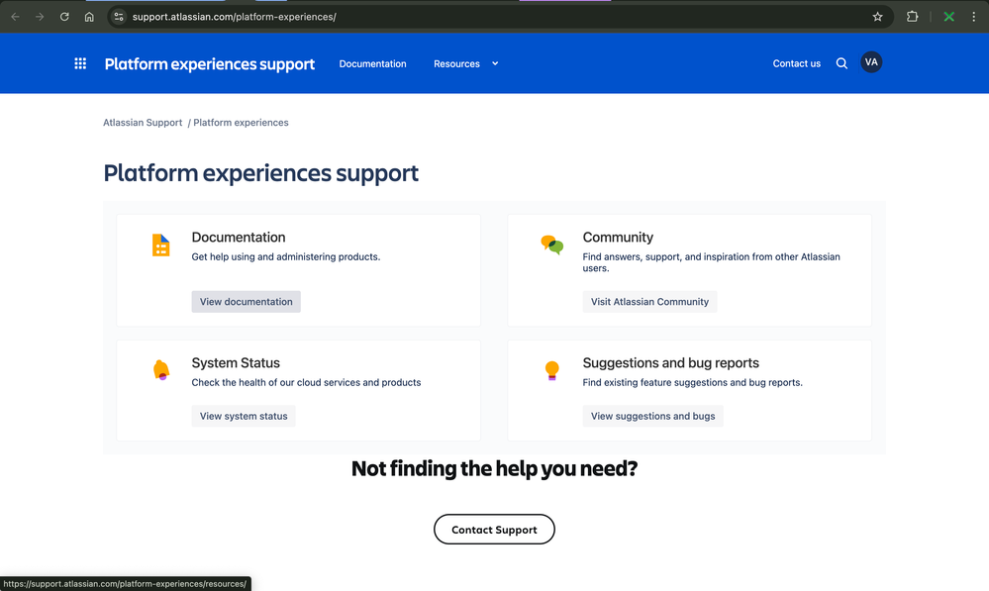This screenshot has height=591, width=989.
Task: Open Chrome three-dot menu
Action: [973, 17]
